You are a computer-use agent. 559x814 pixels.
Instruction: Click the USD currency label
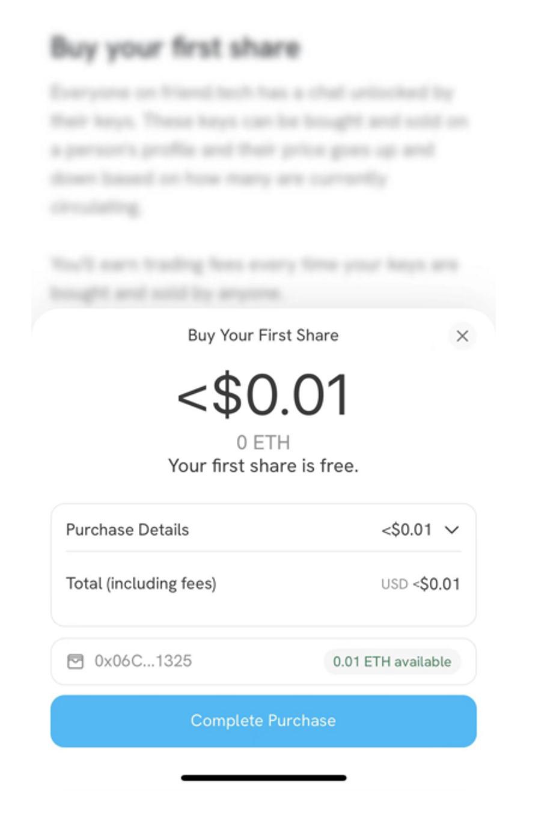click(x=394, y=584)
